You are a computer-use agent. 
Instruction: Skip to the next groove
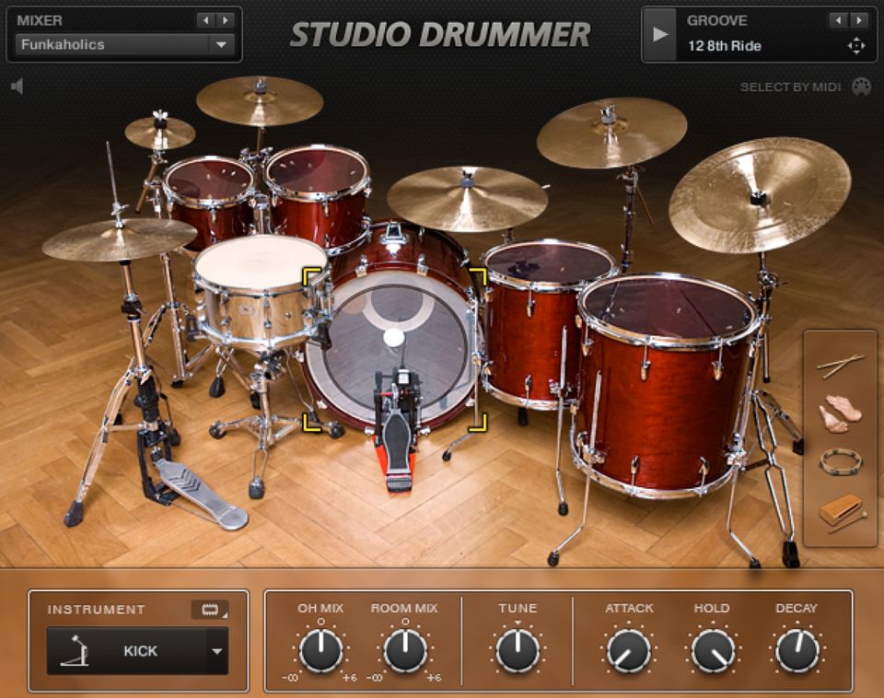pos(859,20)
